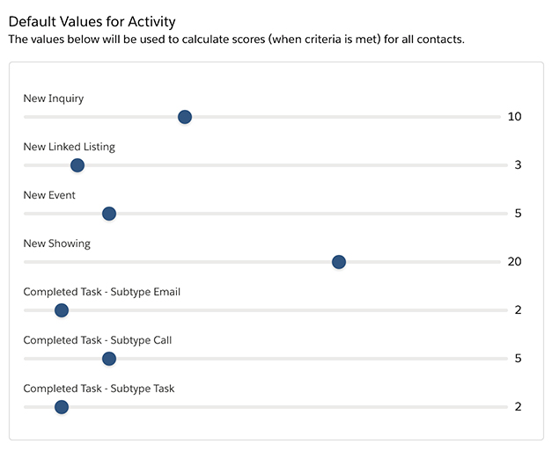
Task: Click New Showing track left of handle
Action: pyautogui.click(x=178, y=262)
